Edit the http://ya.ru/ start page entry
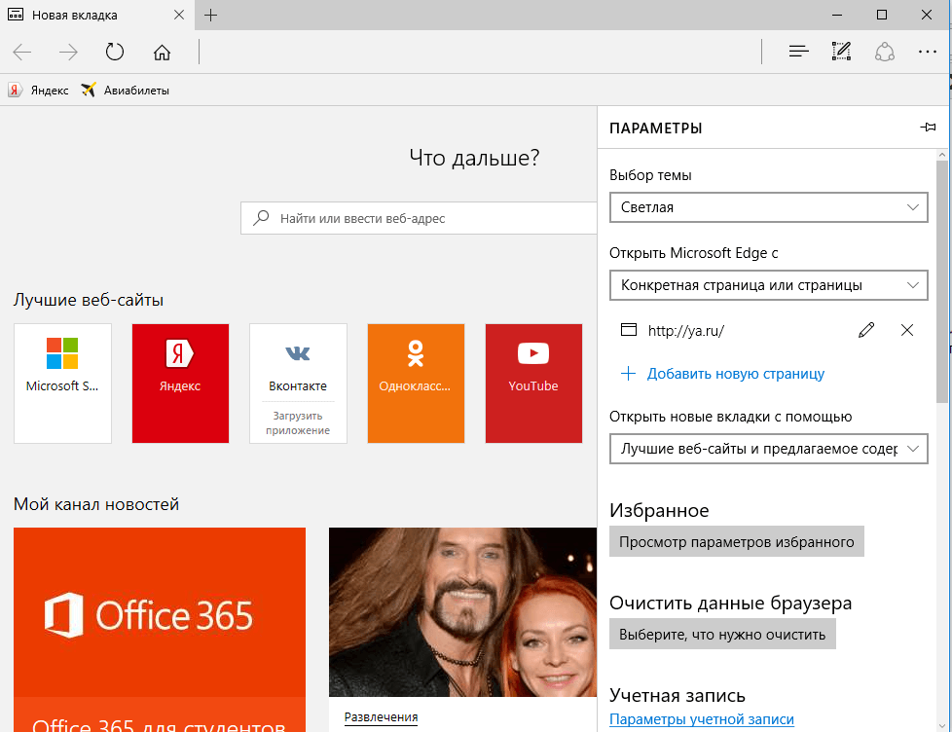This screenshot has height=732, width=952. (x=866, y=330)
